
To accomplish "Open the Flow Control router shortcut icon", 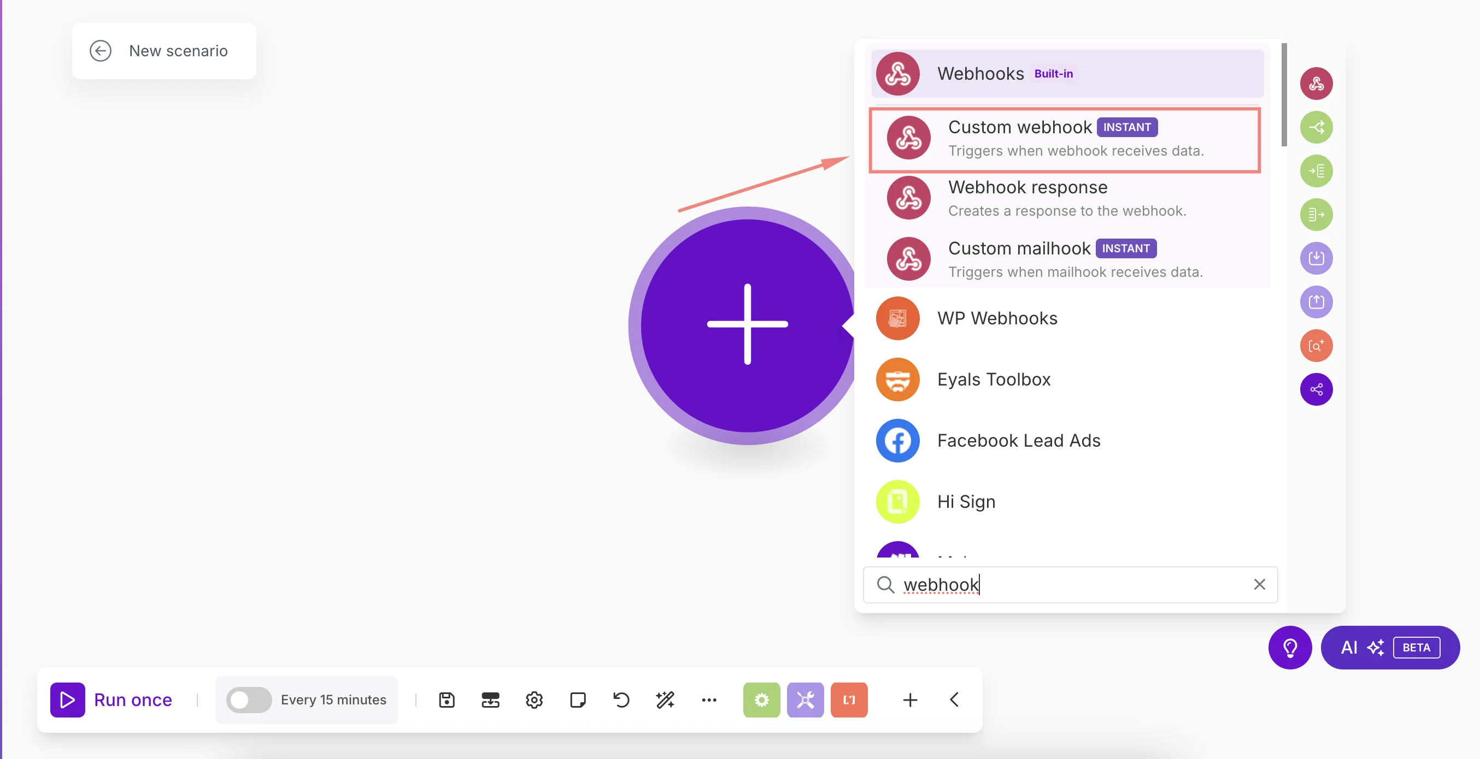I will click(1315, 127).
